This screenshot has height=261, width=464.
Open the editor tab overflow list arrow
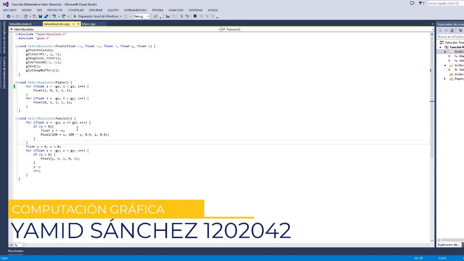(432, 24)
